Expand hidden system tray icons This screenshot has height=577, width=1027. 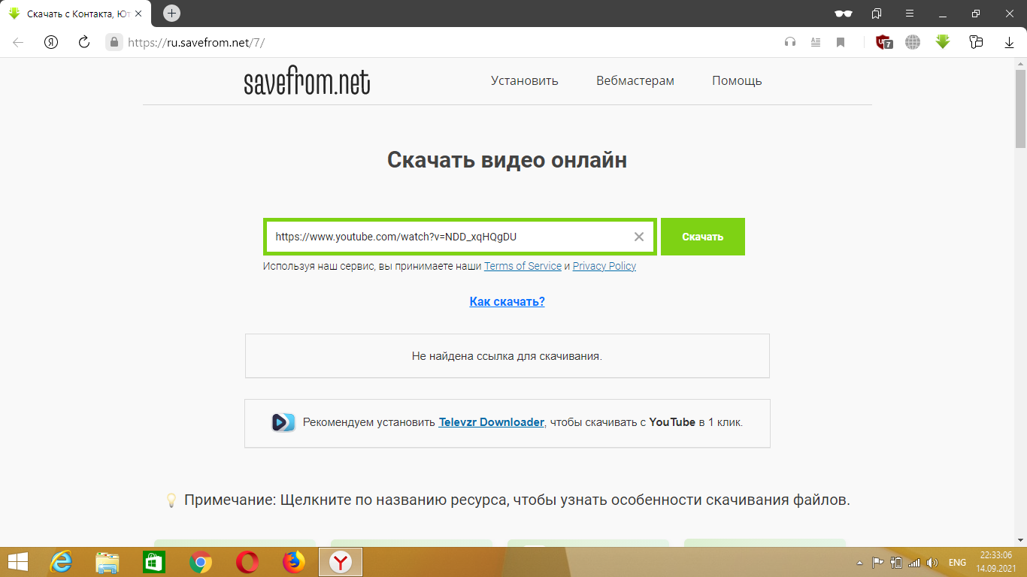click(860, 562)
